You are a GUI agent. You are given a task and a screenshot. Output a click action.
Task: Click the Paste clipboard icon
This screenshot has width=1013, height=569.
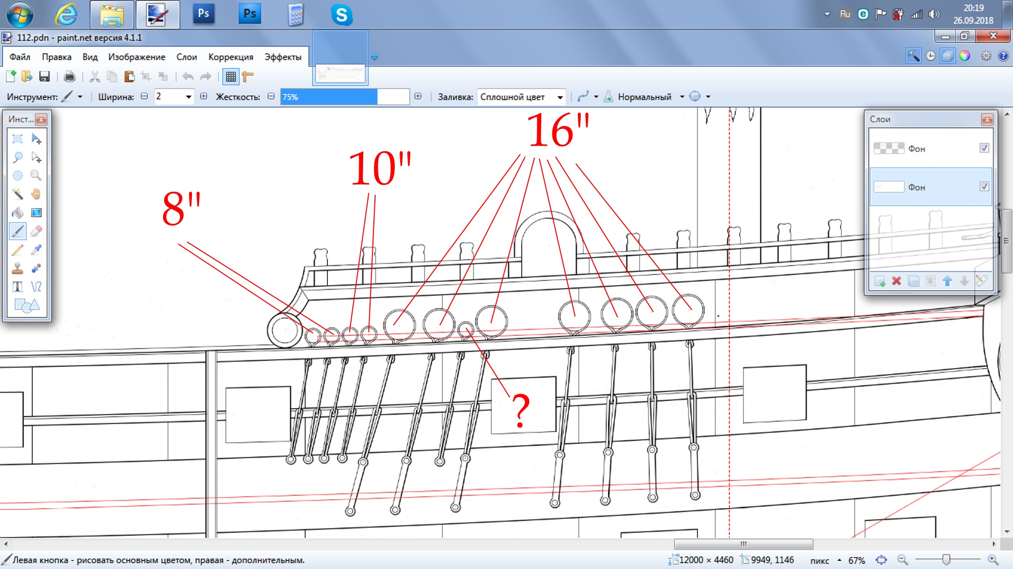click(129, 76)
